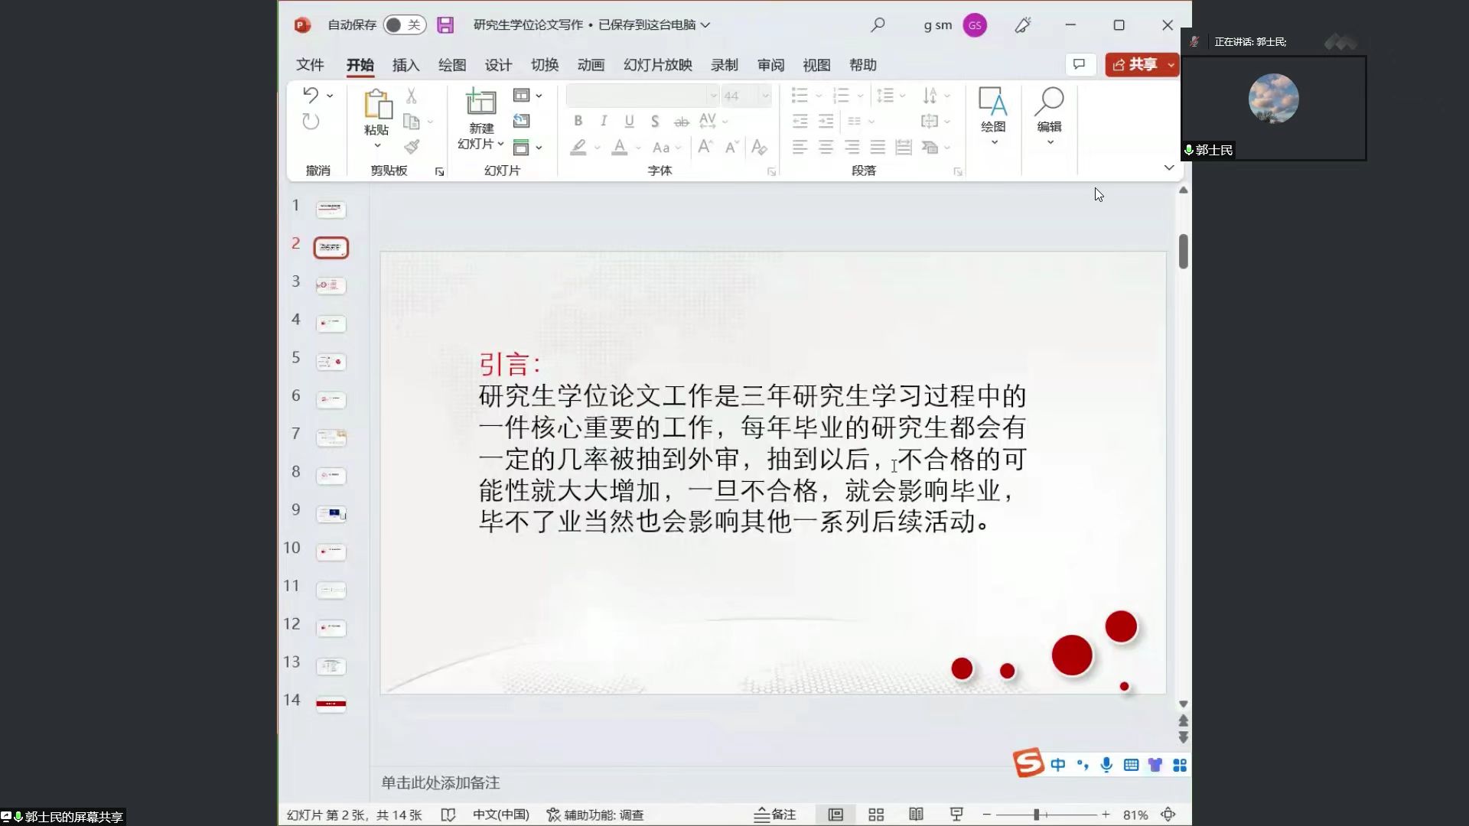This screenshot has width=1469, height=826.
Task: Click the zoom slider handle
Action: 1037,815
